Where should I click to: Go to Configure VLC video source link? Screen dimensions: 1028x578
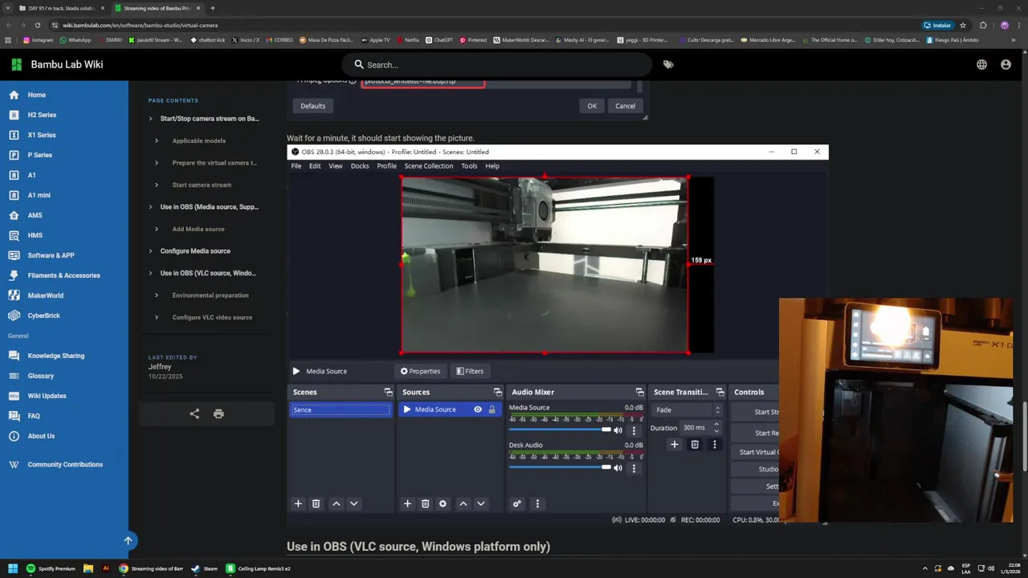point(212,317)
